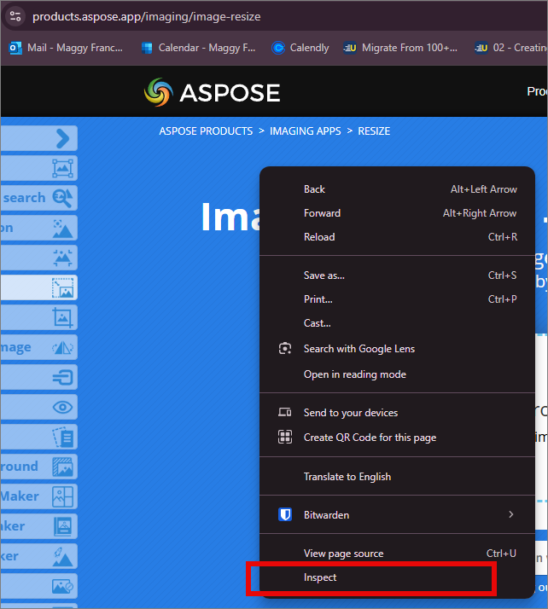Open the Mail - Maggy bookmark

click(66, 48)
